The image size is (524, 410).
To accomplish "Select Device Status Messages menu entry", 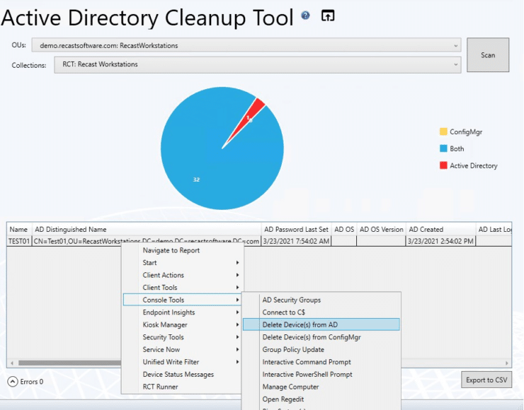I will (182, 375).
